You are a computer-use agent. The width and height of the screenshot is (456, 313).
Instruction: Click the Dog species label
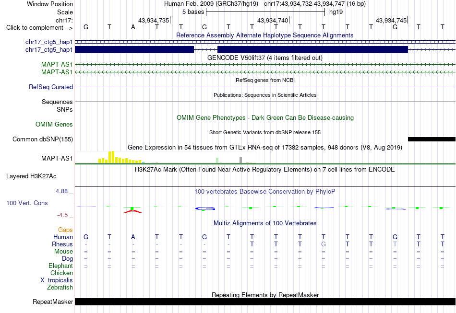pos(67,258)
